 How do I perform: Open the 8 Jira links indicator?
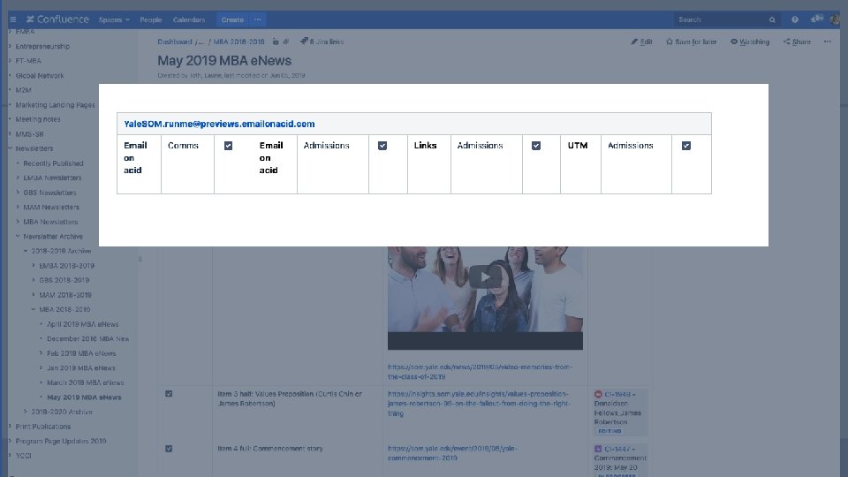(322, 42)
